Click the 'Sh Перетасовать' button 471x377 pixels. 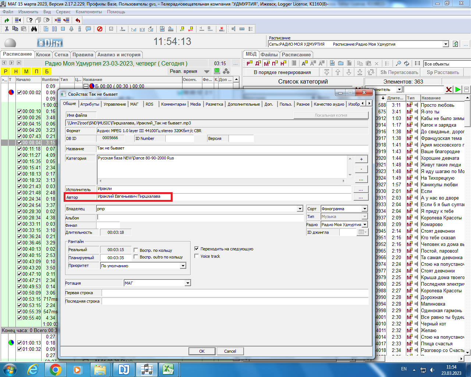point(399,72)
